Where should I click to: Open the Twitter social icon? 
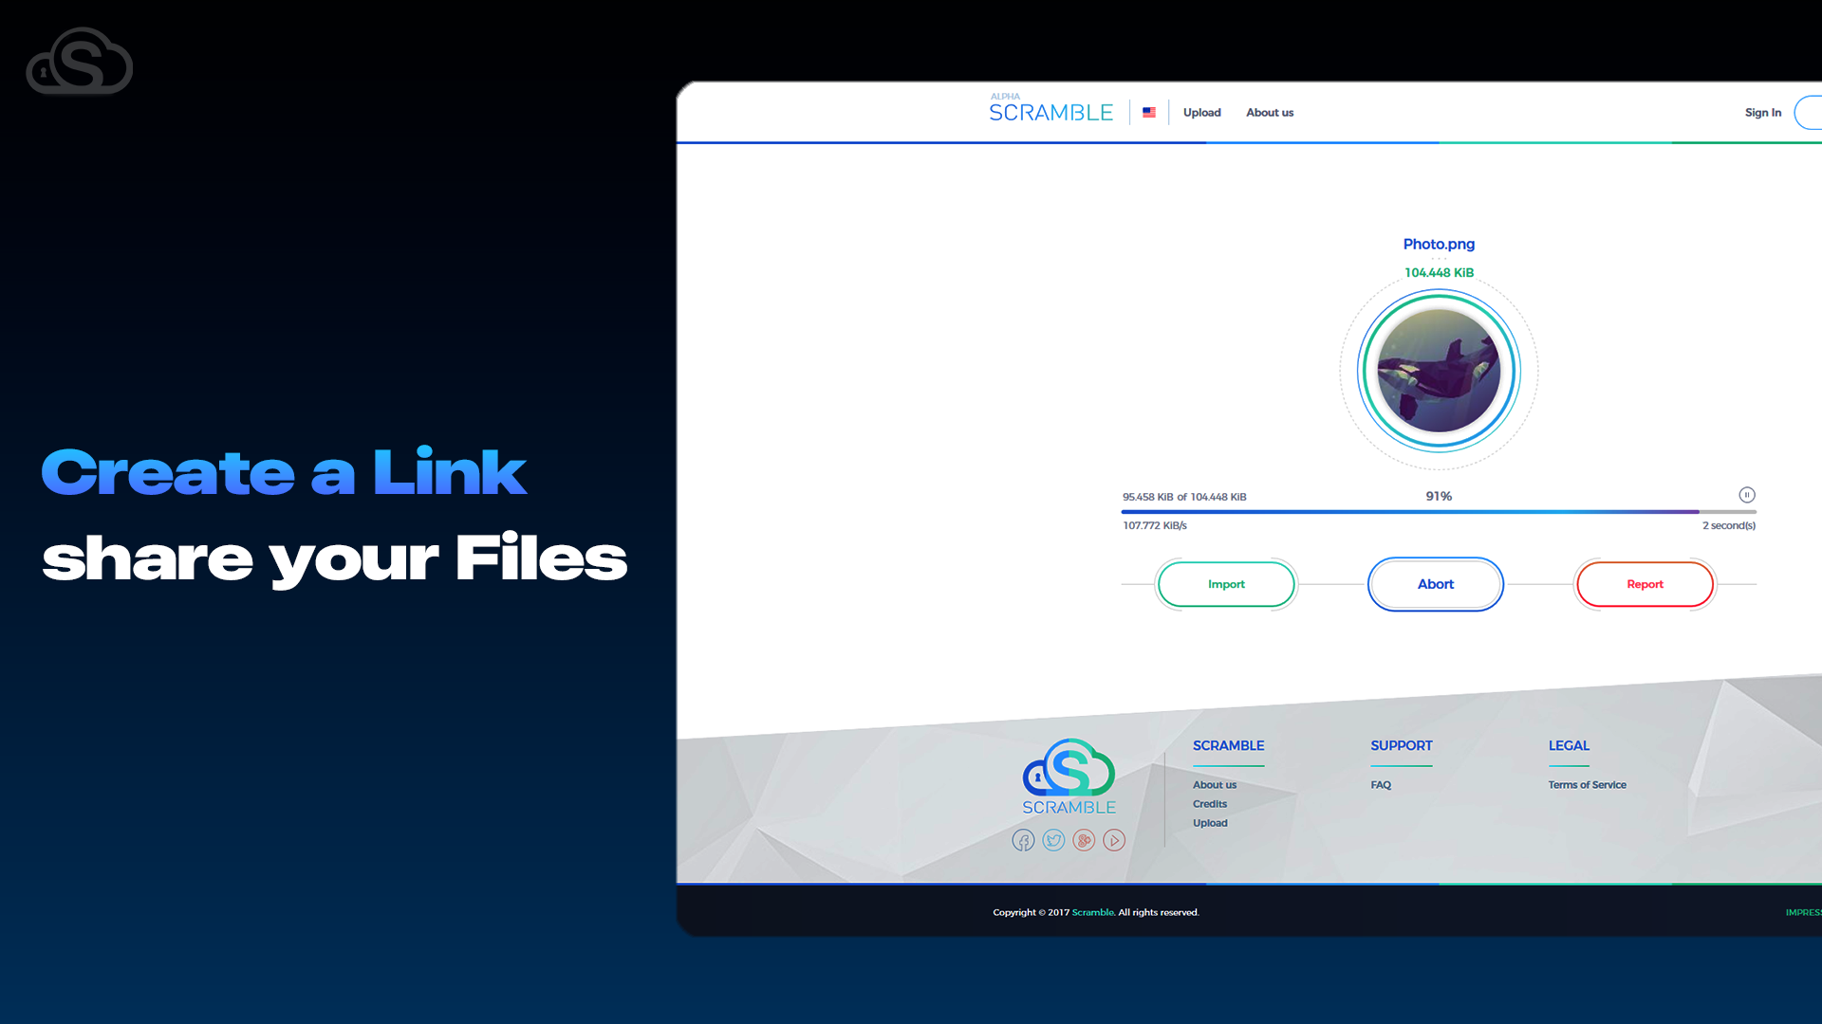pyautogui.click(x=1053, y=840)
